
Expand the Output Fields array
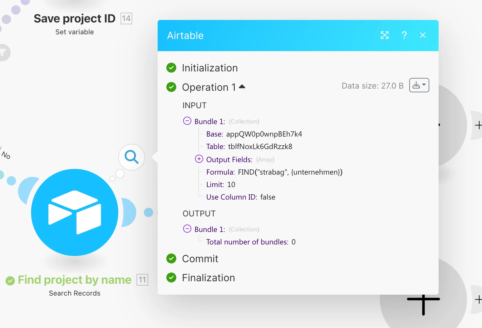(199, 159)
